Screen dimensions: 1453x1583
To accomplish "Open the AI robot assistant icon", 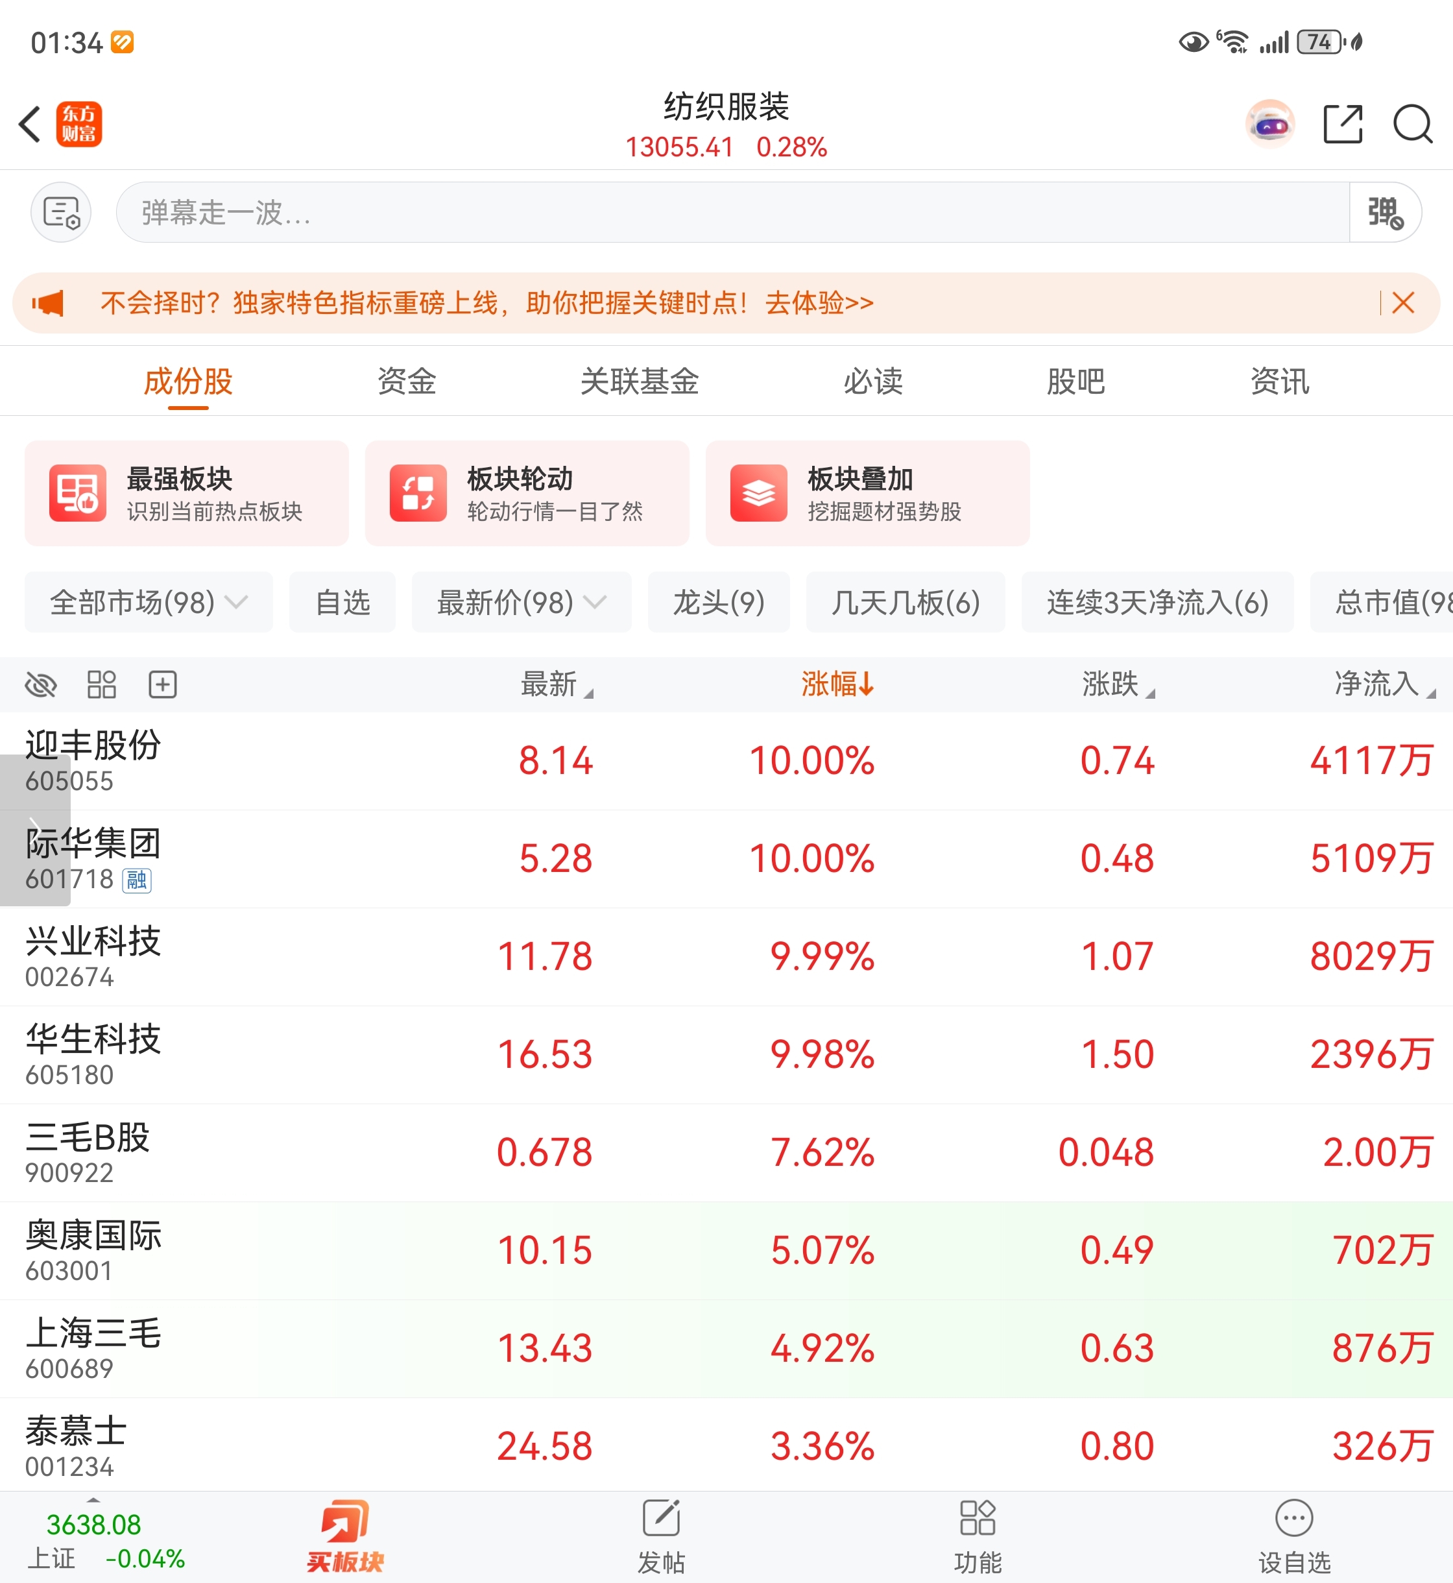I will coord(1270,125).
